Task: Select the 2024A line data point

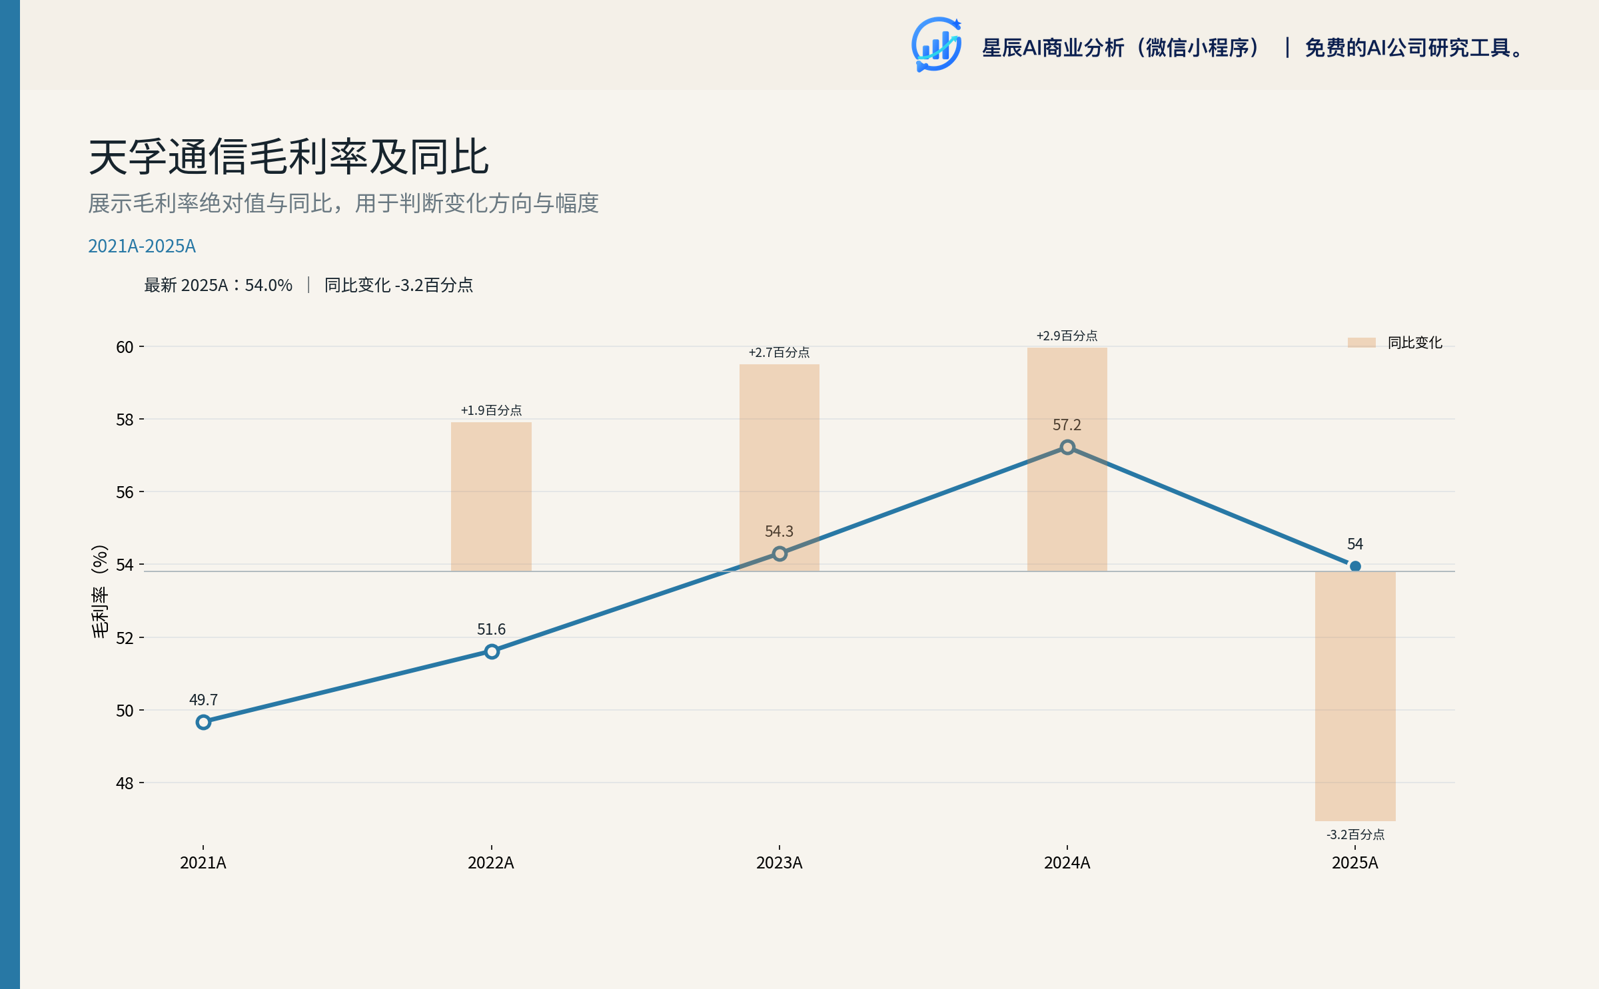Action: [x=1067, y=448]
